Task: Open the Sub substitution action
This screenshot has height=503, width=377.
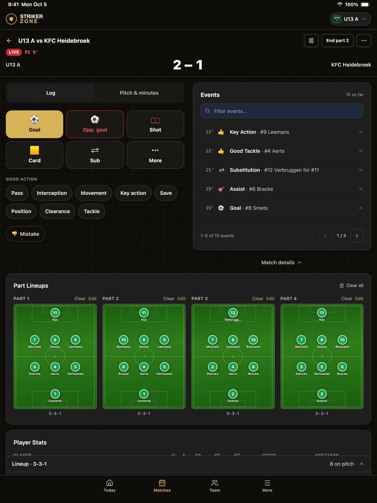Action: (95, 155)
